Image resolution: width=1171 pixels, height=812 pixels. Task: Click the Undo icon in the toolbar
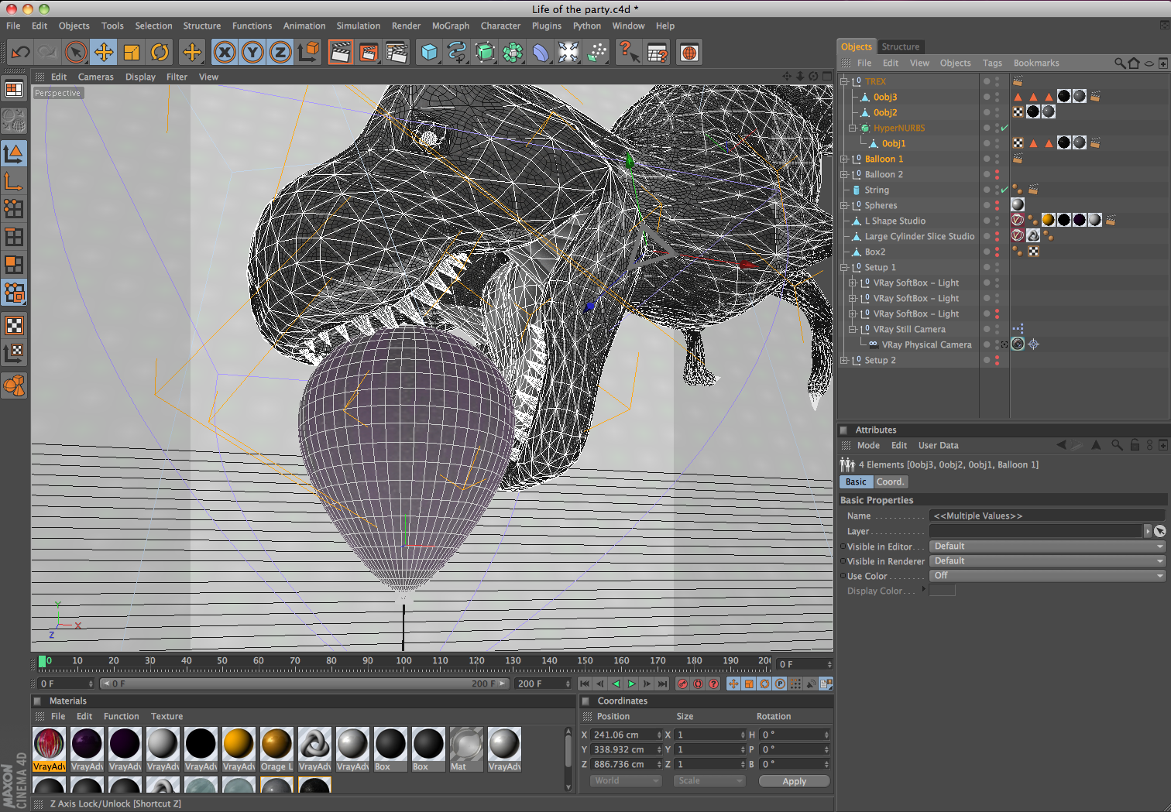pyautogui.click(x=20, y=52)
